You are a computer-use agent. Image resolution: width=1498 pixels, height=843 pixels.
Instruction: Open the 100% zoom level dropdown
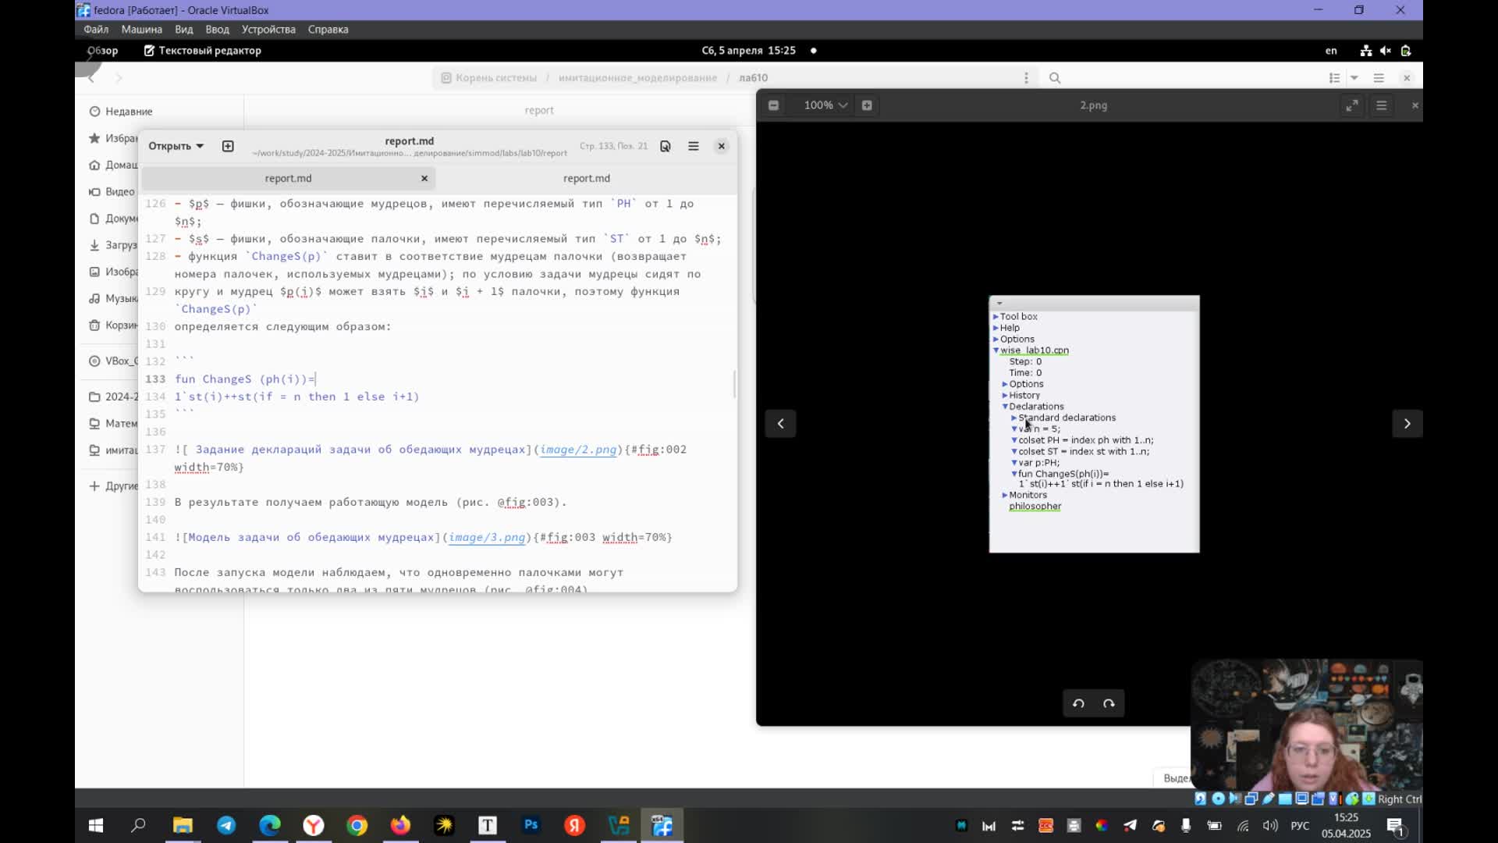pyautogui.click(x=825, y=105)
